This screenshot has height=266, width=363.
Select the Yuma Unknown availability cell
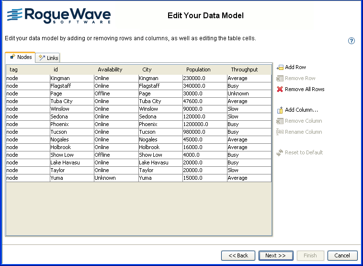click(116, 178)
